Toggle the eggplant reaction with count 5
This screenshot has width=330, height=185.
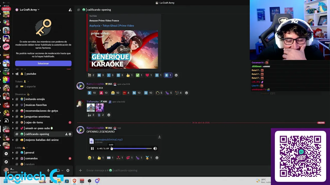[x=169, y=93]
